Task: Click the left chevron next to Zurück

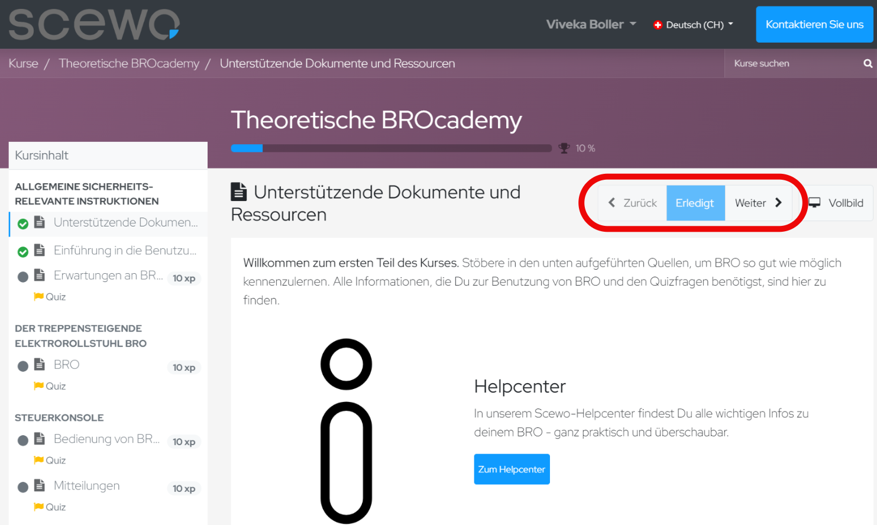Action: [x=612, y=203]
